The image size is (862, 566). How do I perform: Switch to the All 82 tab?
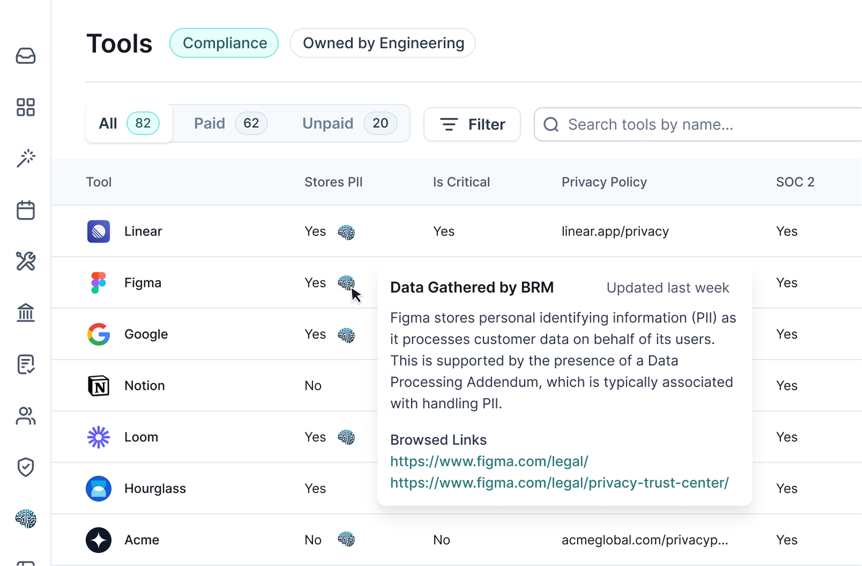[129, 123]
